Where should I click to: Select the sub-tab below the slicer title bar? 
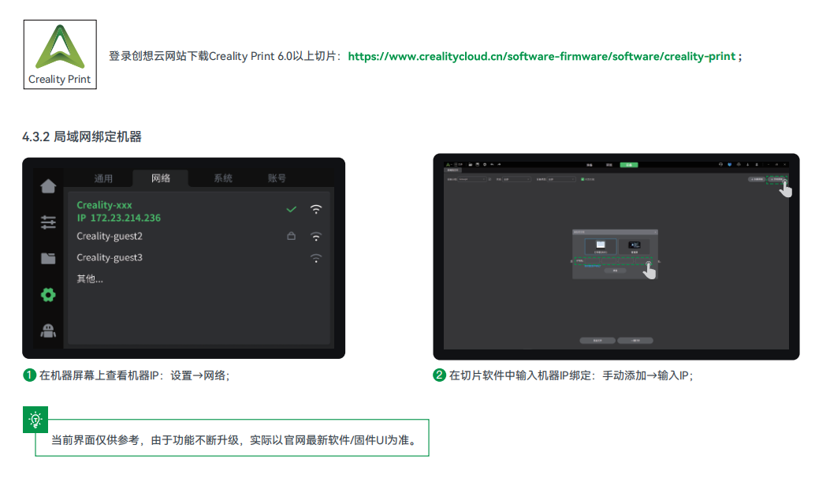pos(452,170)
